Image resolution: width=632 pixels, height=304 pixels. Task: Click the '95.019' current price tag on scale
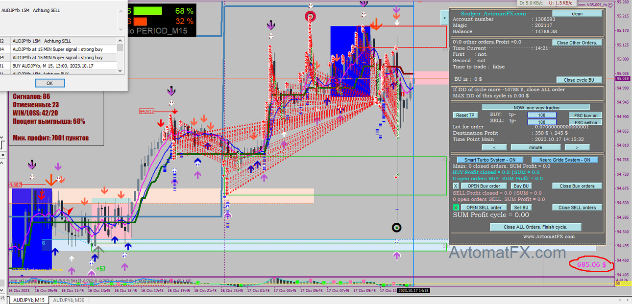pos(623,78)
